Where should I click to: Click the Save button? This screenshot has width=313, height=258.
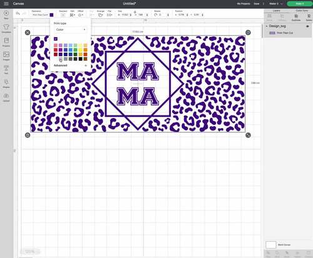tap(257, 4)
